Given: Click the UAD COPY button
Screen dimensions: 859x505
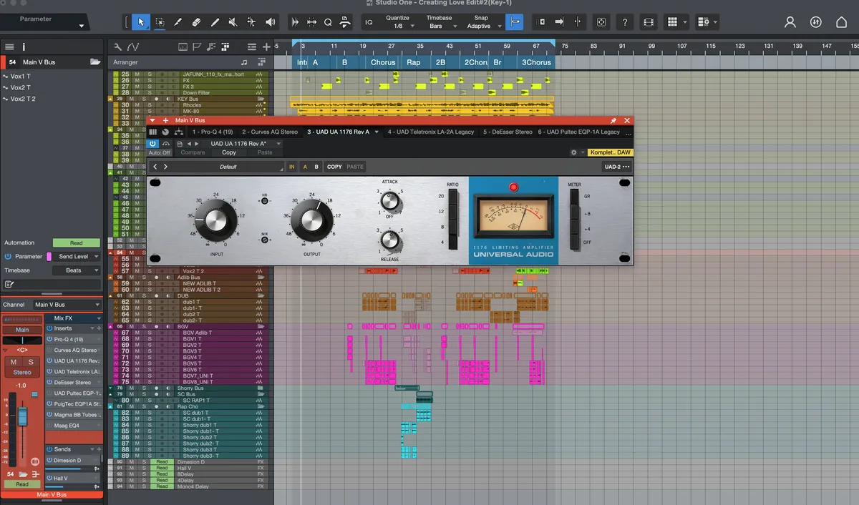Looking at the screenshot, I should (x=334, y=167).
